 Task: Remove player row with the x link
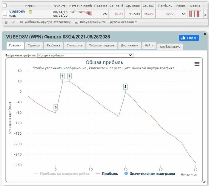[205, 14]
